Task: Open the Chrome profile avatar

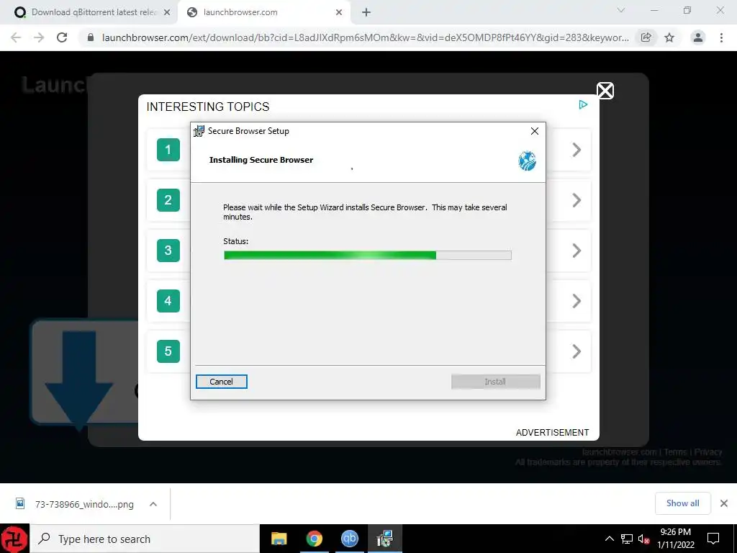Action: point(698,37)
